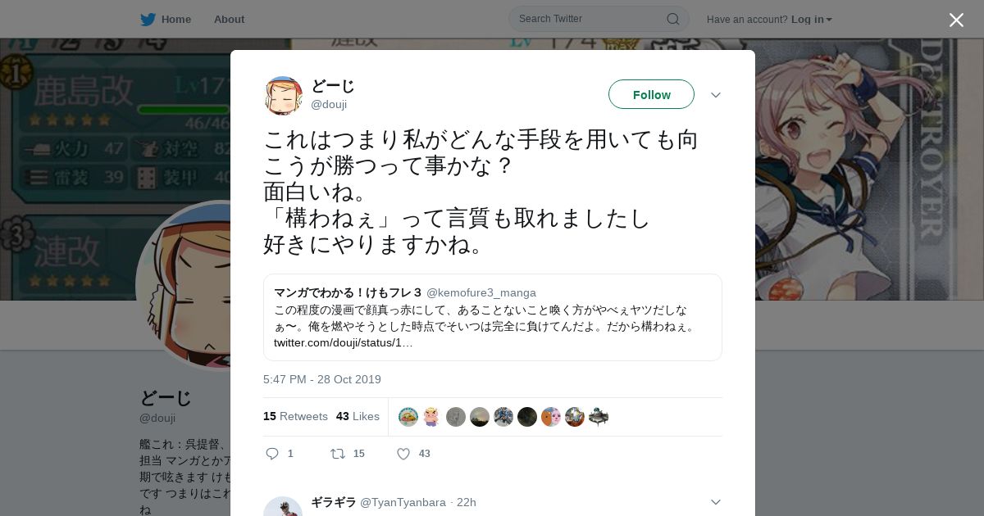
Task: Open the About menu item
Action: (x=229, y=19)
